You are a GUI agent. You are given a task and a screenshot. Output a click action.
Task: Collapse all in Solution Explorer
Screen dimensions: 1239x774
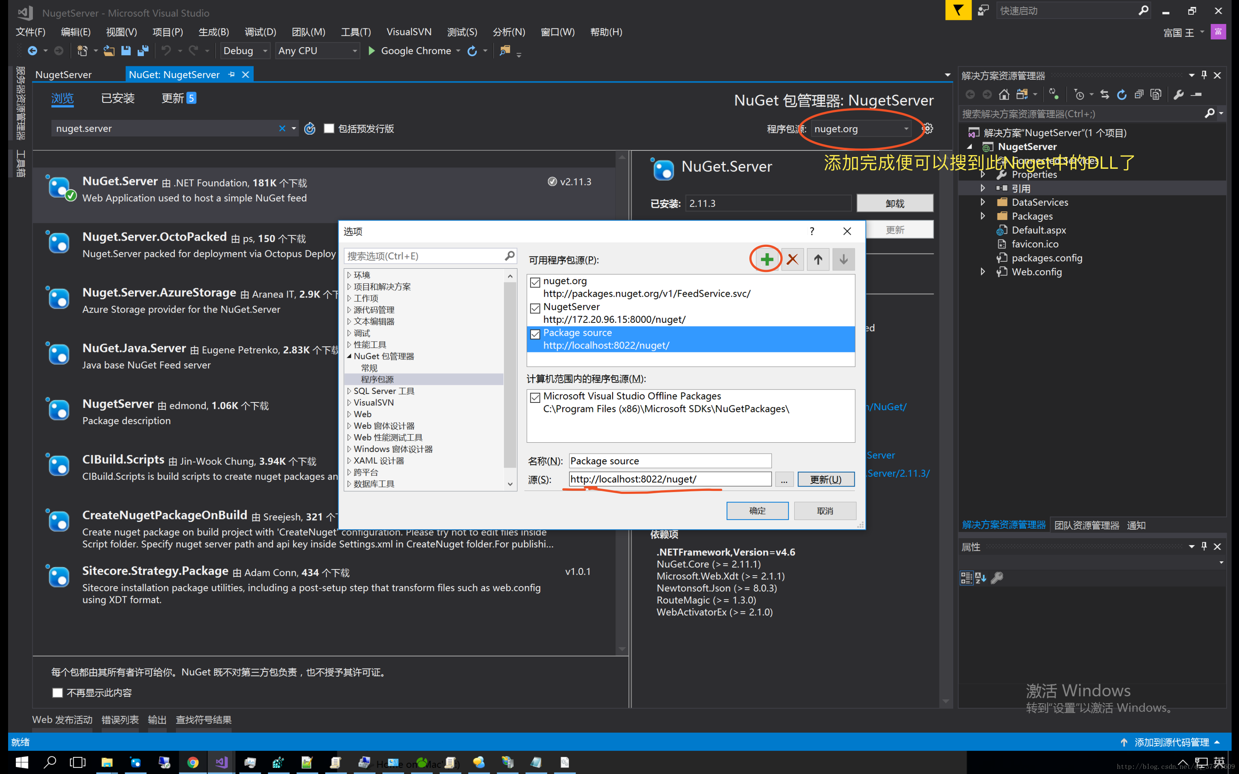pyautogui.click(x=1139, y=94)
